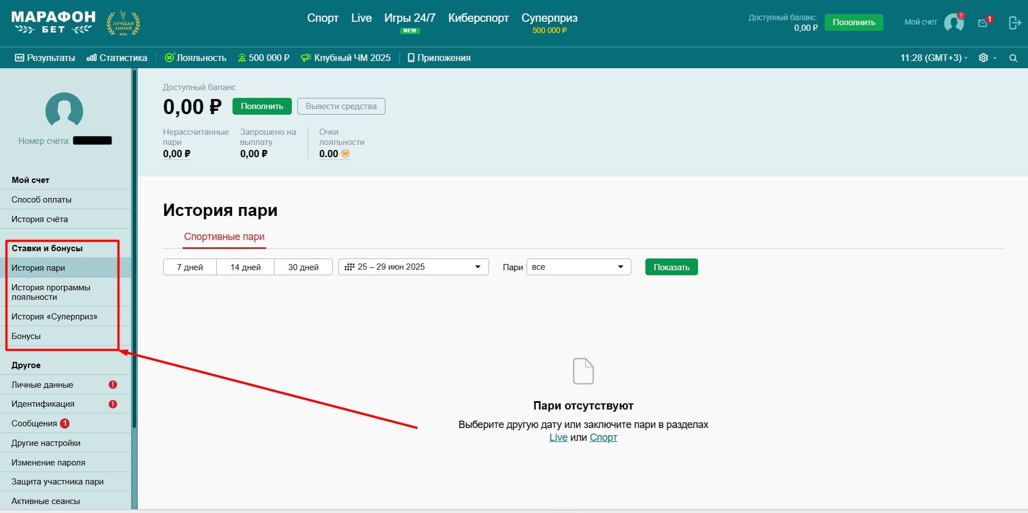1028x513 pixels.
Task: Open Способ оплаты in the sidebar
Action: (66, 200)
